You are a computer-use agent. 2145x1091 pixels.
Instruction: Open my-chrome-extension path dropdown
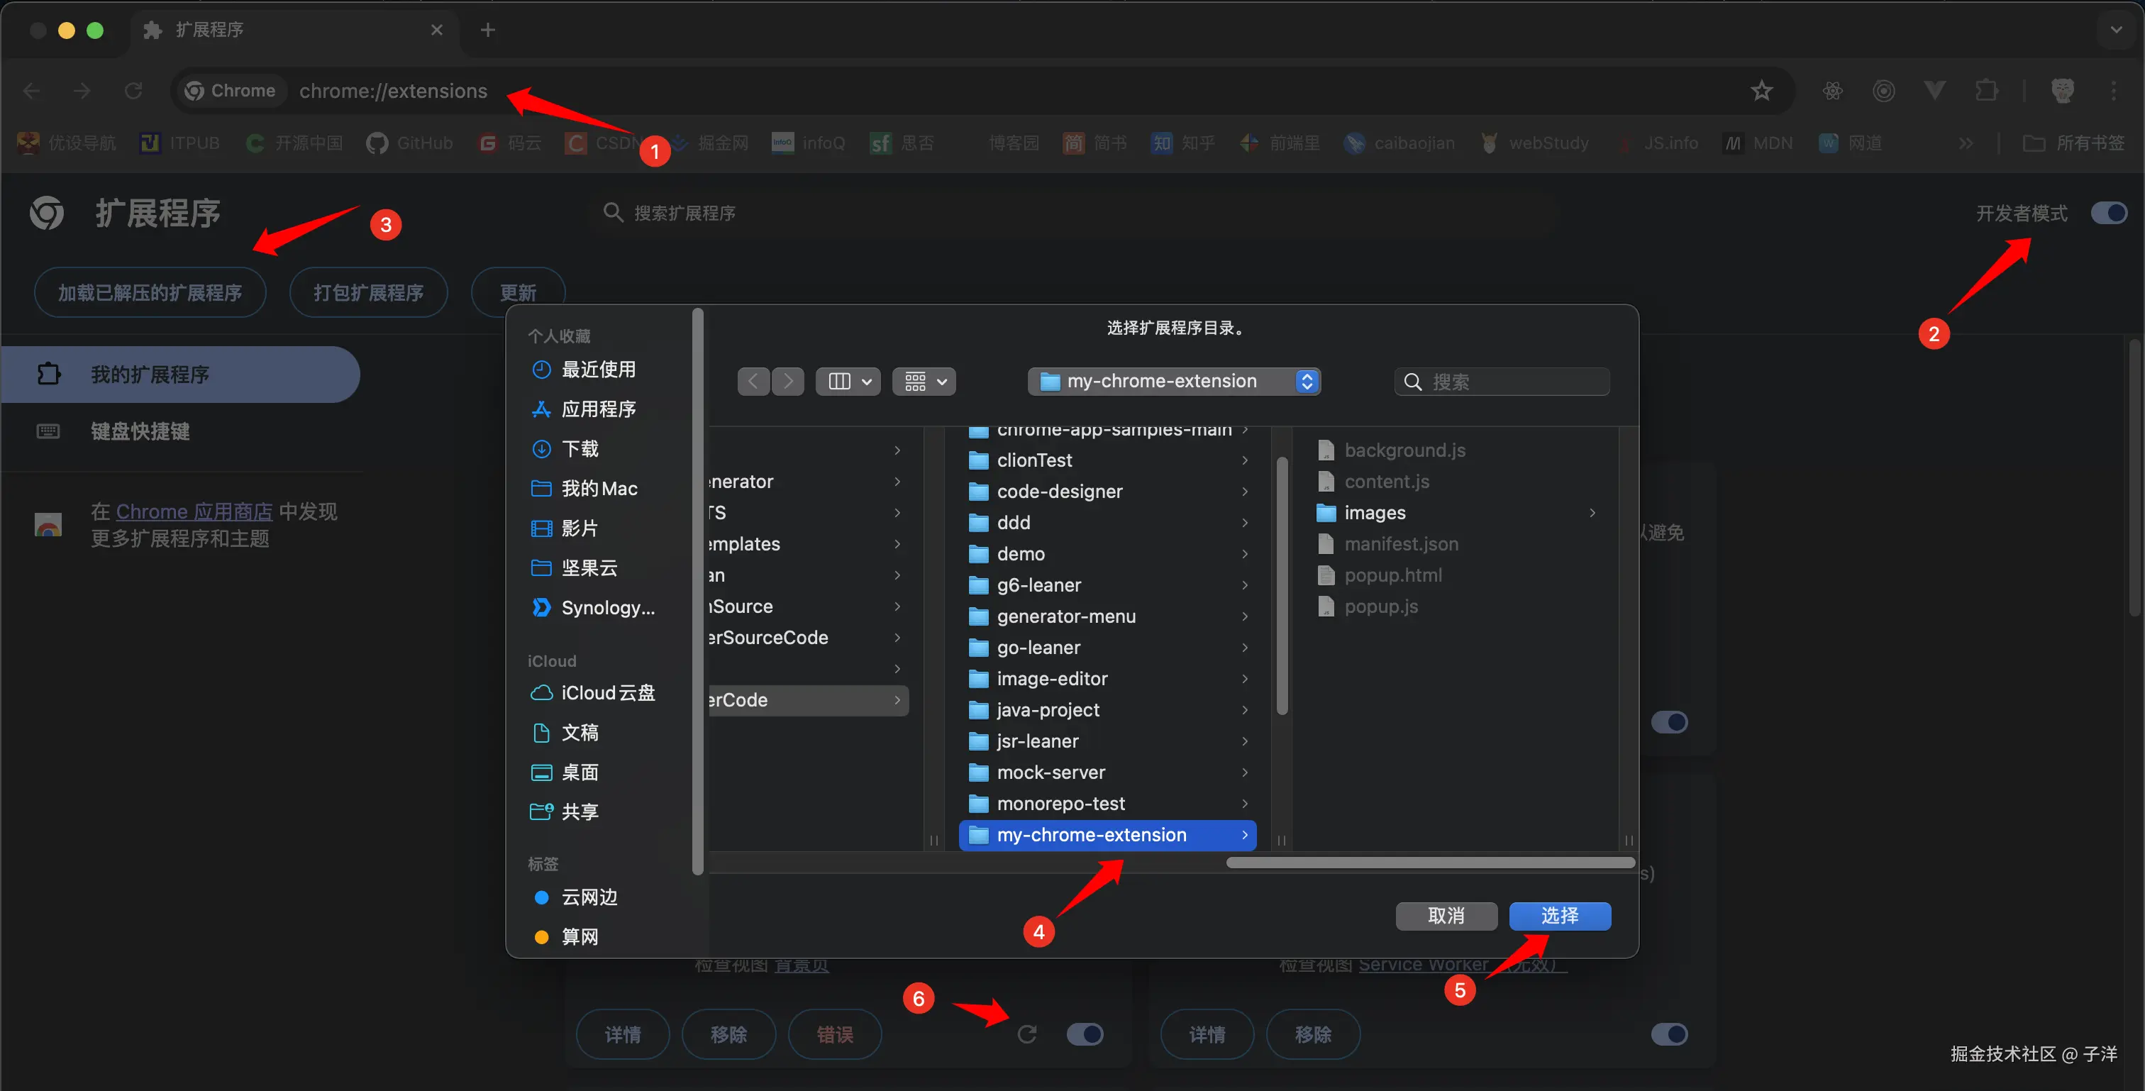1174,382
